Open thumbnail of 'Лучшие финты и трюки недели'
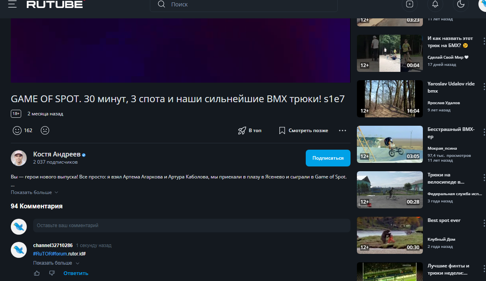 [x=390, y=272]
